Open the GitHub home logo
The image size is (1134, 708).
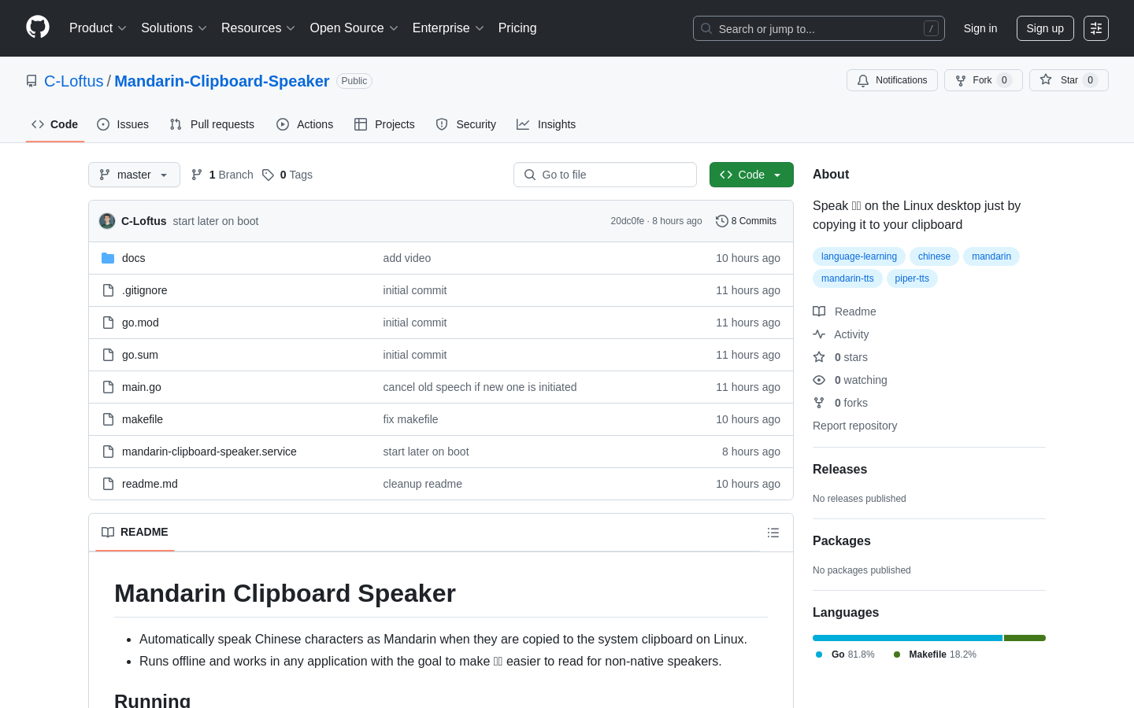pyautogui.click(x=38, y=28)
